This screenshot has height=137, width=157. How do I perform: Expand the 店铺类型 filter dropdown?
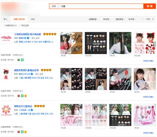(93, 19)
